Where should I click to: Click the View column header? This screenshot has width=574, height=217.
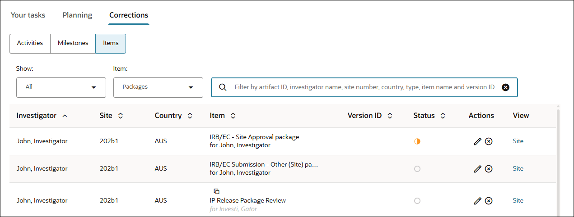[521, 116]
